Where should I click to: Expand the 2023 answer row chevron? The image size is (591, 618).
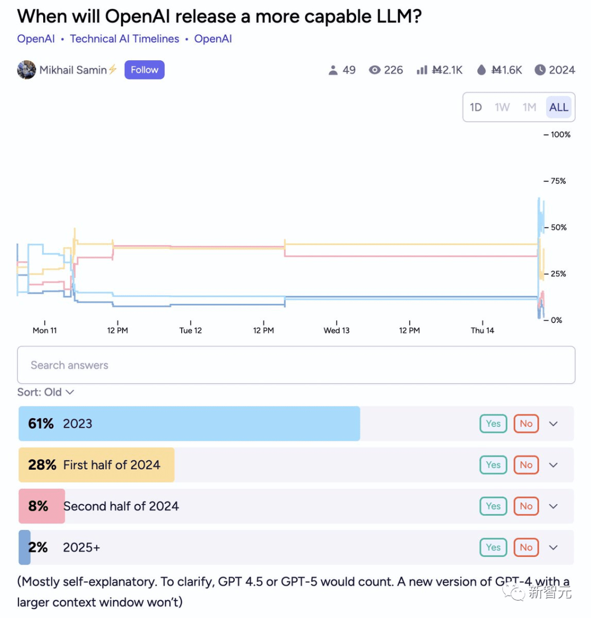click(554, 424)
